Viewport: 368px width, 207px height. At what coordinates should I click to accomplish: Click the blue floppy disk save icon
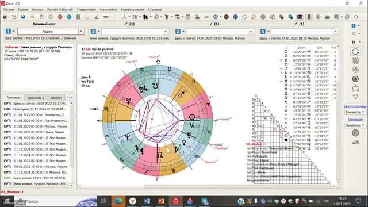(x=23, y=17)
